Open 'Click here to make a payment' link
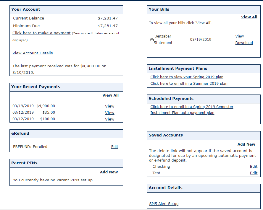The width and height of the screenshot is (263, 210). [x=41, y=33]
